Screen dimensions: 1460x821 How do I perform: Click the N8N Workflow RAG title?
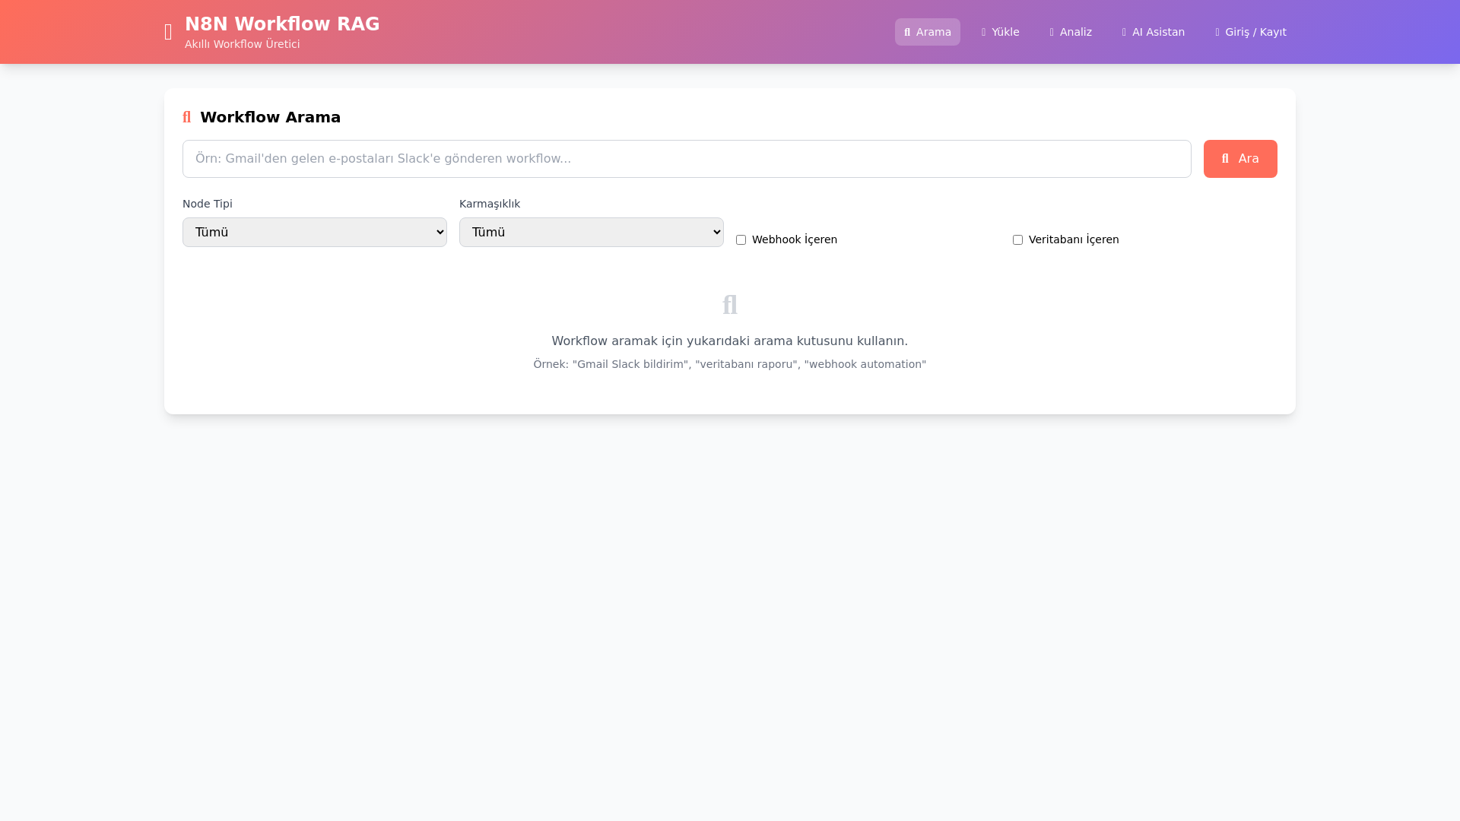282,24
